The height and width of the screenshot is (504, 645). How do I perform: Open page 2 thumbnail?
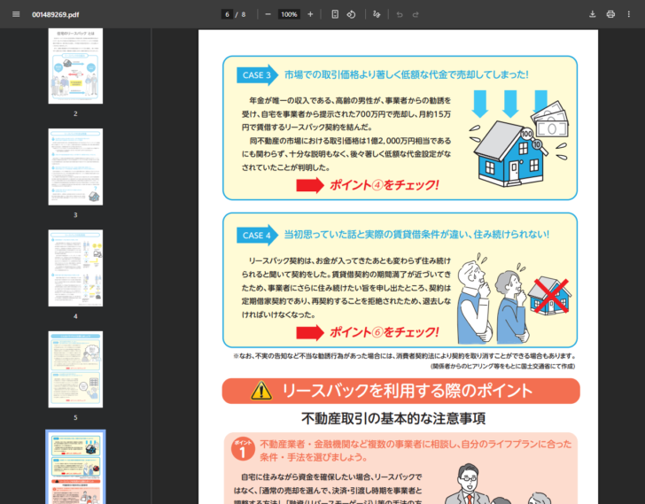pyautogui.click(x=75, y=66)
